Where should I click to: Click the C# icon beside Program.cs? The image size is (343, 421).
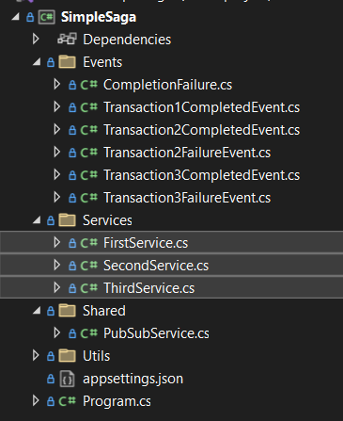coord(67,401)
